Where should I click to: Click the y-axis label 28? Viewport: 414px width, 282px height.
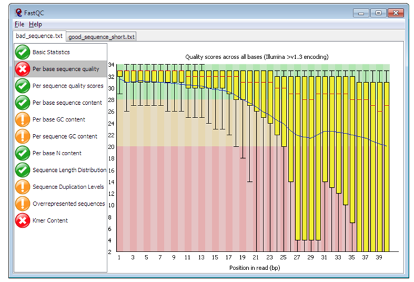coord(111,100)
